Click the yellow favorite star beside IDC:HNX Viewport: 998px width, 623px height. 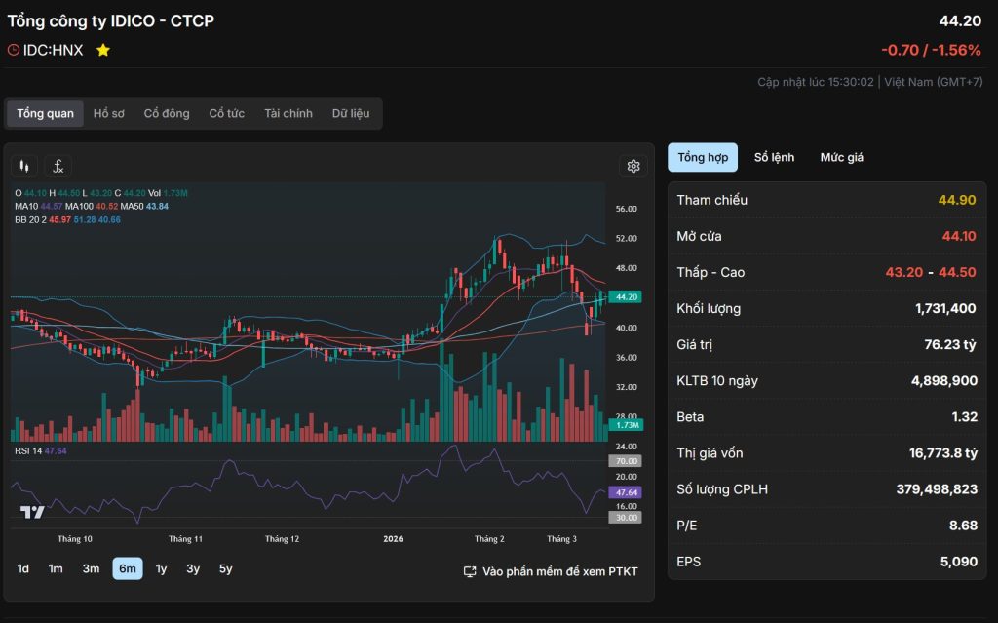coord(103,50)
